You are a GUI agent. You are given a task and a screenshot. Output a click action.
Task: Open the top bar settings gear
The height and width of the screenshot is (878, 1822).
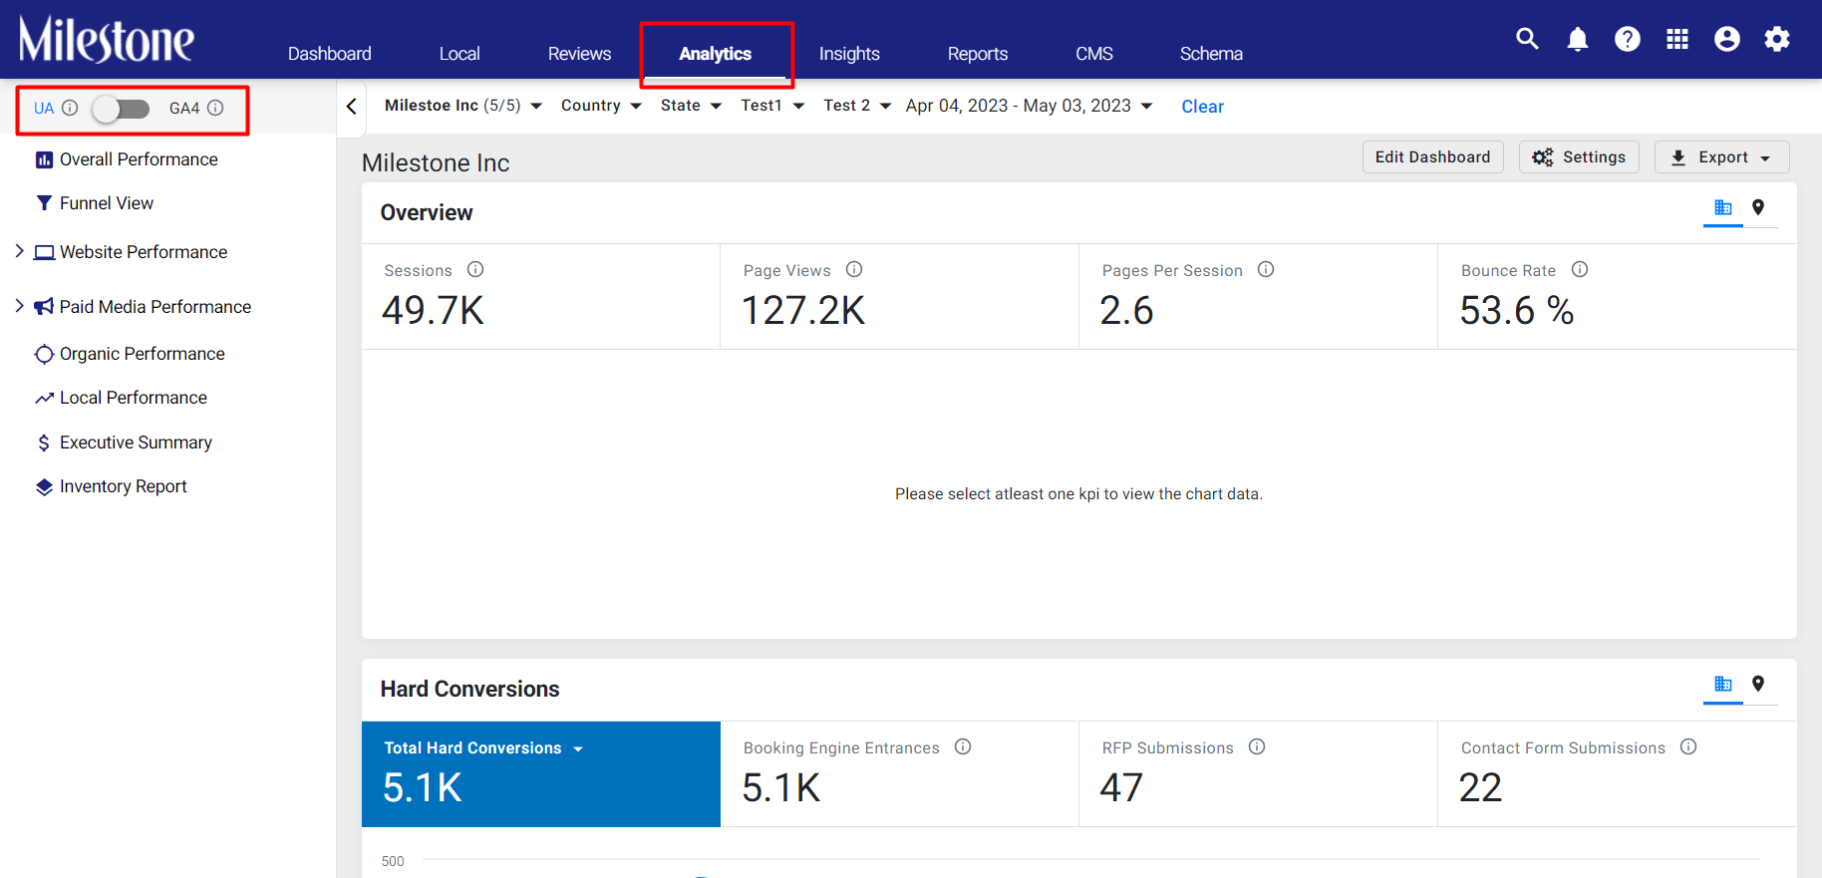tap(1777, 39)
